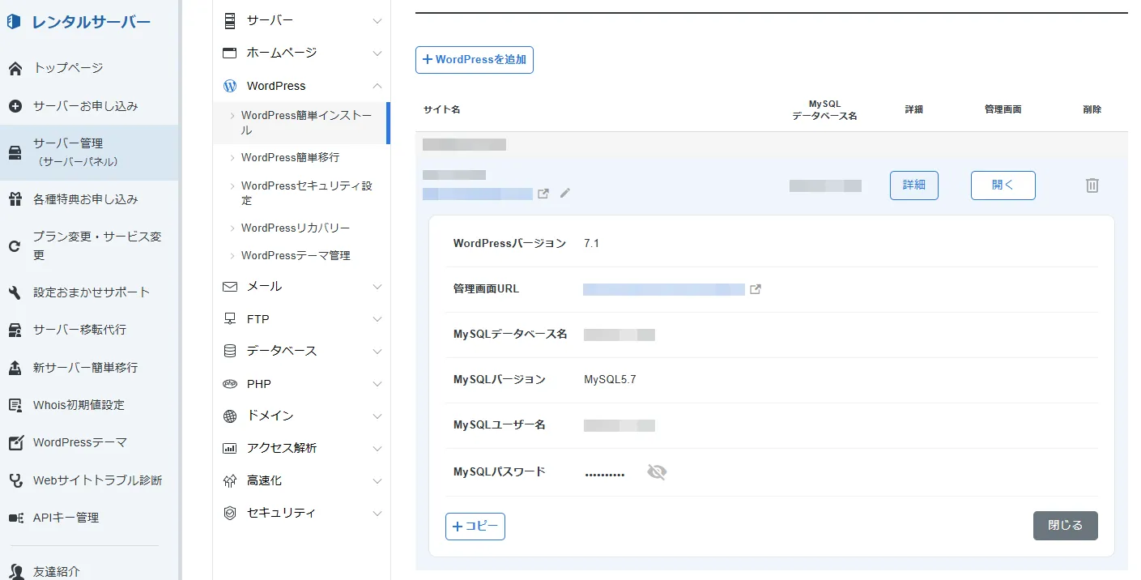
Task: Click the メール envelope icon
Action: tap(230, 287)
